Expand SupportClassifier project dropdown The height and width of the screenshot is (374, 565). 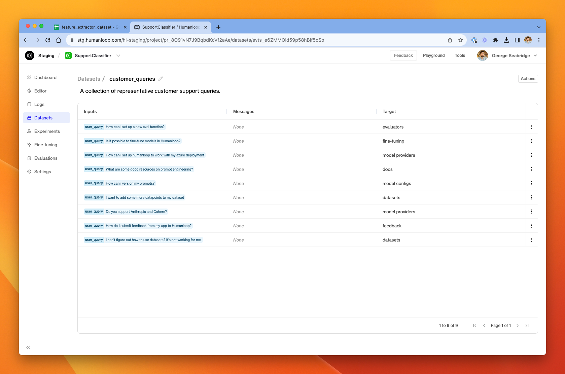click(118, 55)
